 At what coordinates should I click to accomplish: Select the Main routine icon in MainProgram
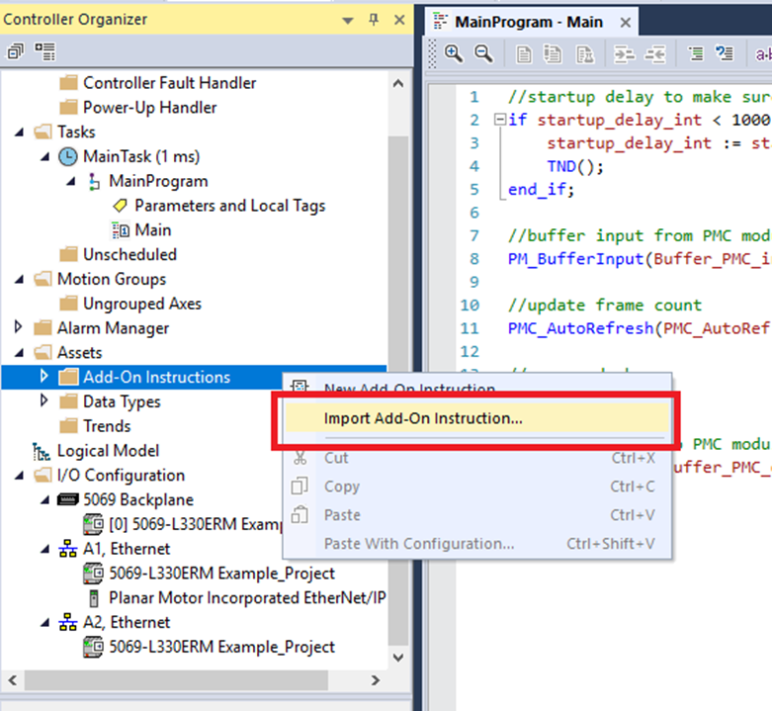120,230
